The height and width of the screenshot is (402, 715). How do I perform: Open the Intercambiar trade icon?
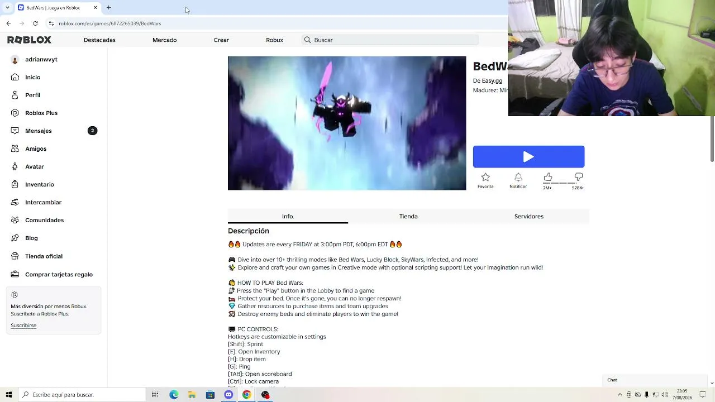pos(15,202)
